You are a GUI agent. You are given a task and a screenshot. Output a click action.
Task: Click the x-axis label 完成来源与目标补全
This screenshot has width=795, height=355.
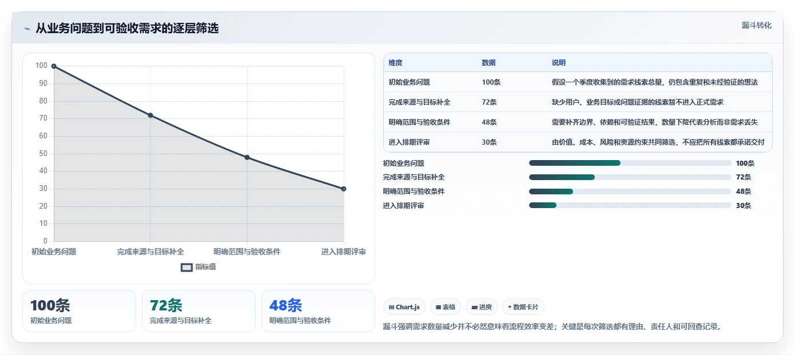tap(150, 252)
